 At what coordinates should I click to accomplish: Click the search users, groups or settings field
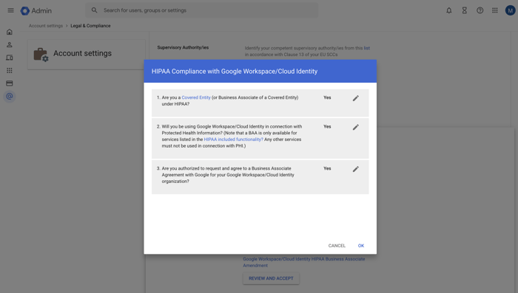point(202,10)
